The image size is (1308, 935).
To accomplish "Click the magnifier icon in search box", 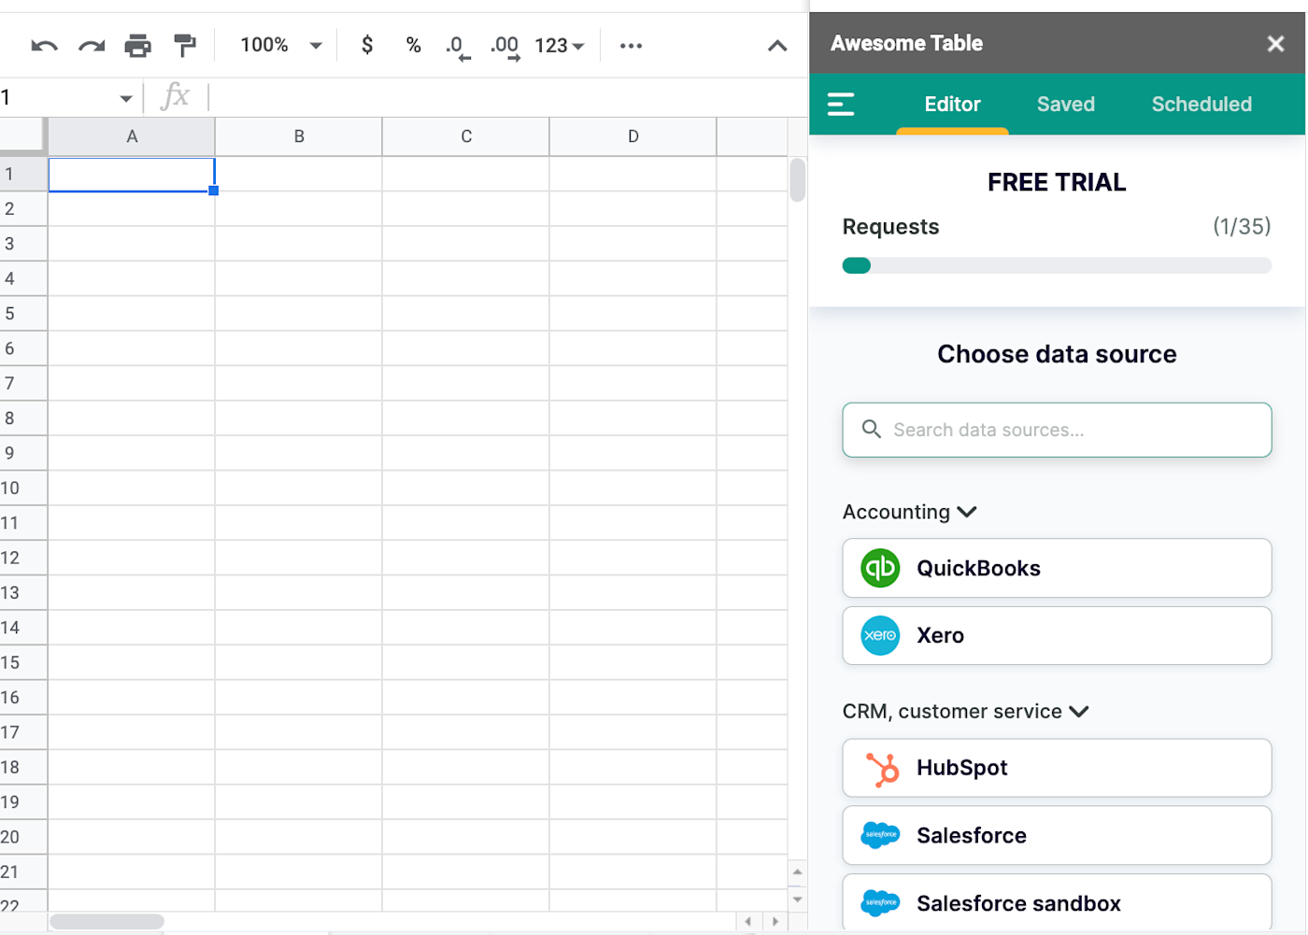I will (871, 429).
